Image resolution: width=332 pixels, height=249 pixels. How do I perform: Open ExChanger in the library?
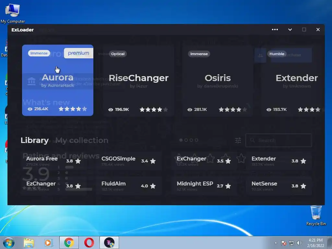204,161
